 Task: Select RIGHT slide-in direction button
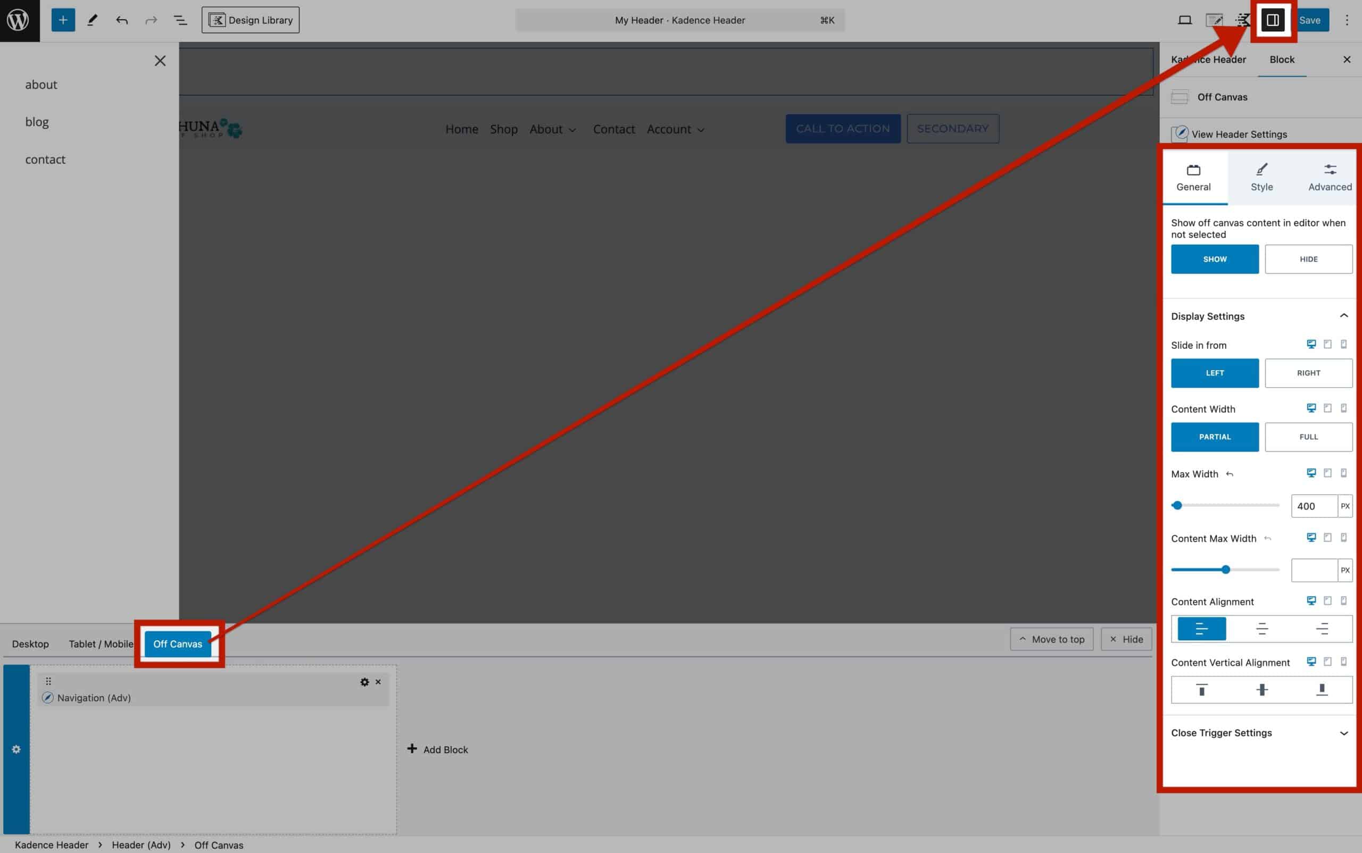1308,372
